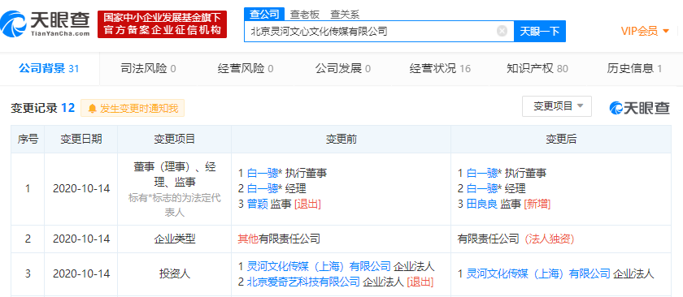Clear the search field with the X icon
Viewport: 683px width, 297px height.
tap(502, 31)
